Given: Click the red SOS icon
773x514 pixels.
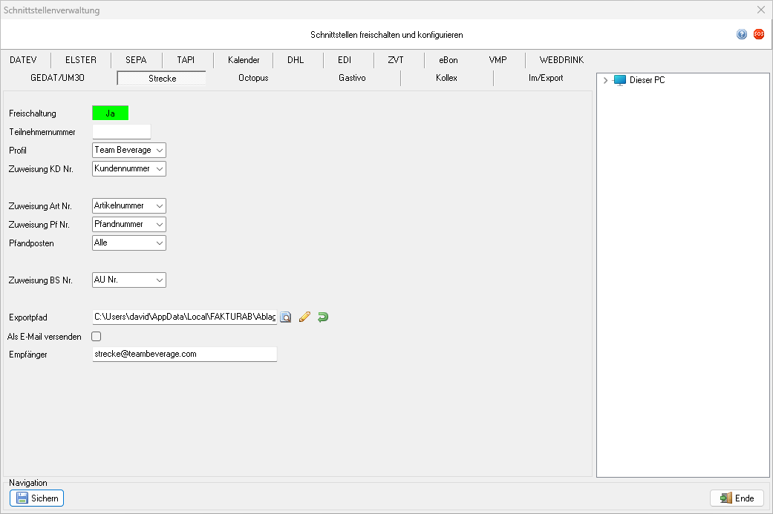Looking at the screenshot, I should (x=758, y=34).
